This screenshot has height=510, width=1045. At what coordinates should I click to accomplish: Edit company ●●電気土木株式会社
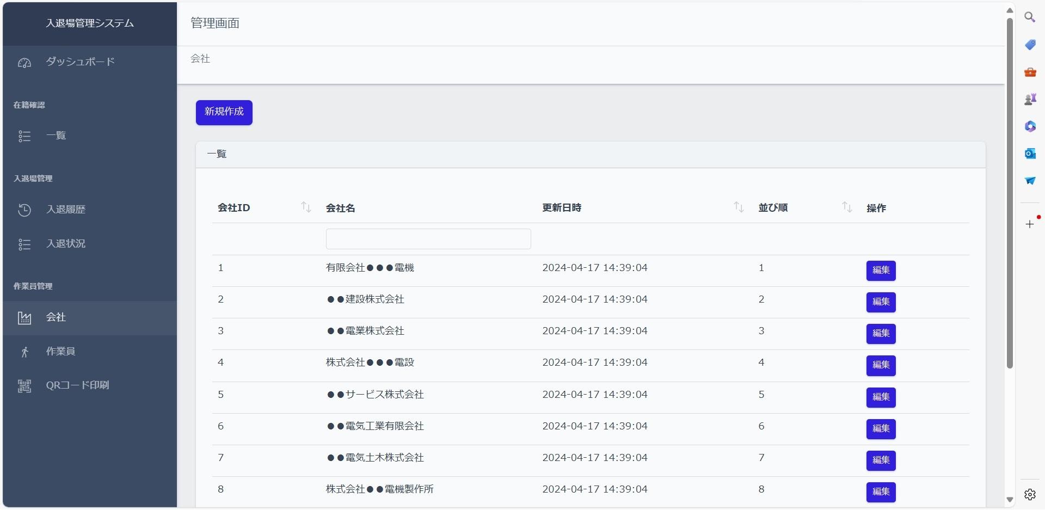coord(881,460)
